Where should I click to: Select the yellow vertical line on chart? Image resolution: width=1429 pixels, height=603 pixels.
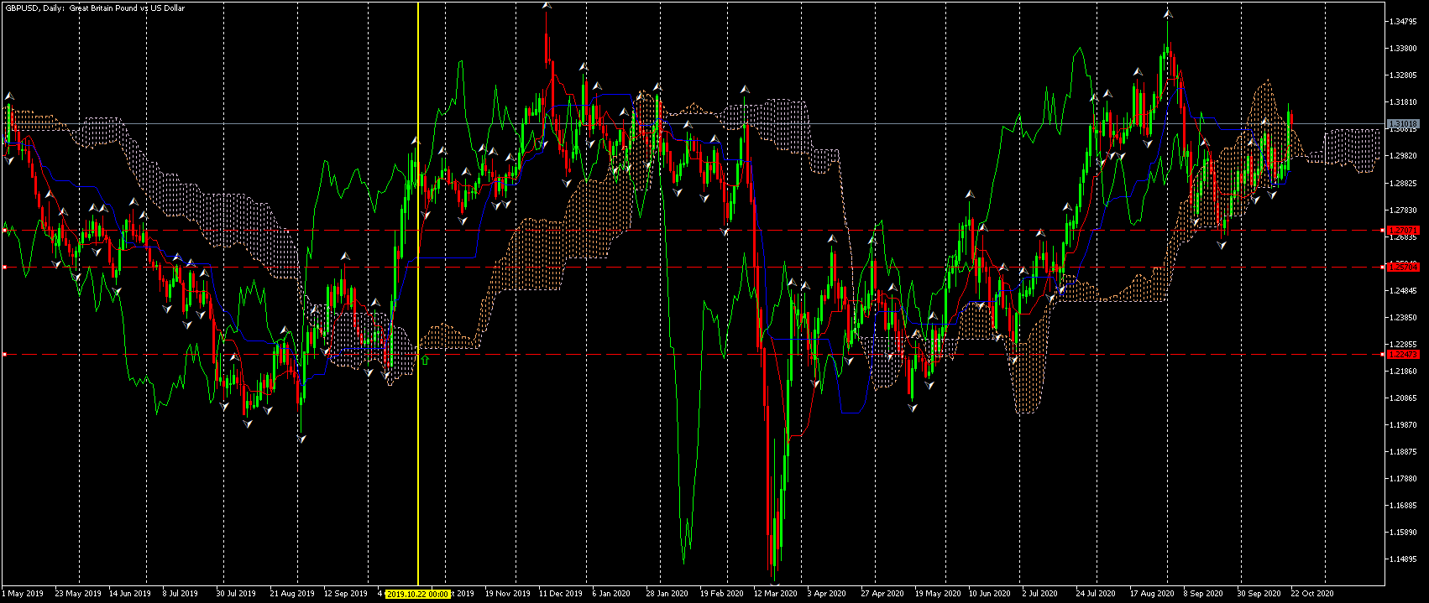pos(417,294)
